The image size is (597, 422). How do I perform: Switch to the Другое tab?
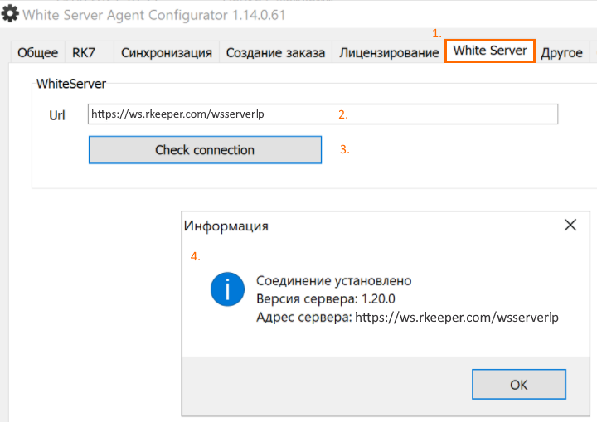pos(561,52)
